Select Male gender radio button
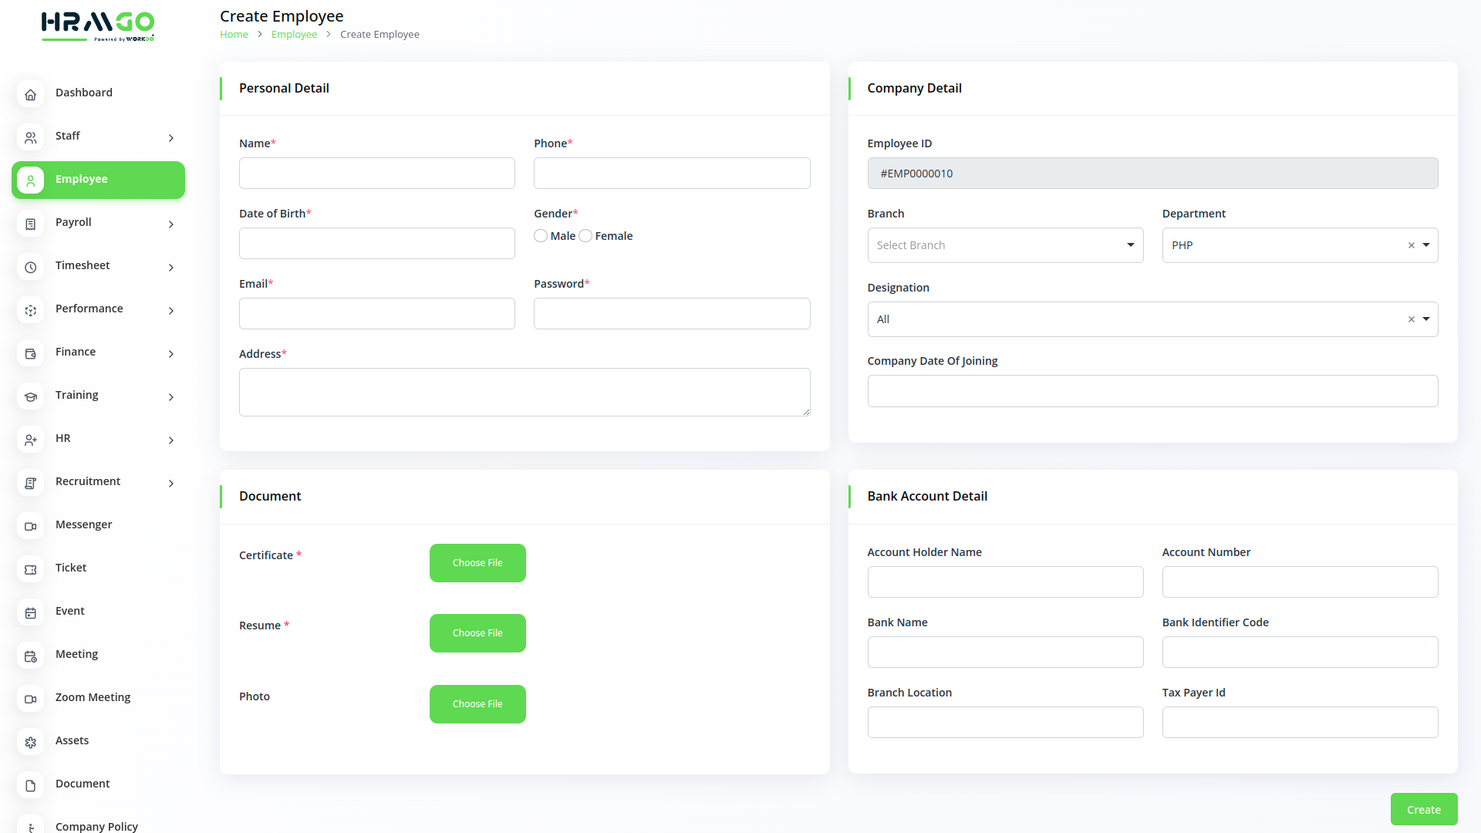This screenshot has width=1481, height=833. (x=541, y=236)
